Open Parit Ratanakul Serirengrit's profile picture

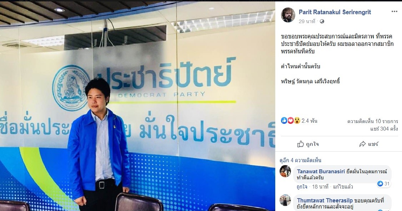click(288, 15)
